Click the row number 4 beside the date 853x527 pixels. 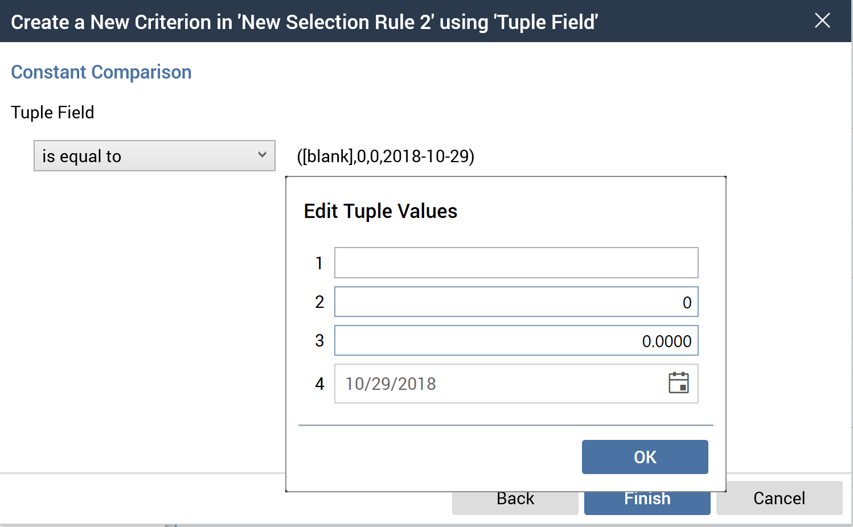point(319,384)
